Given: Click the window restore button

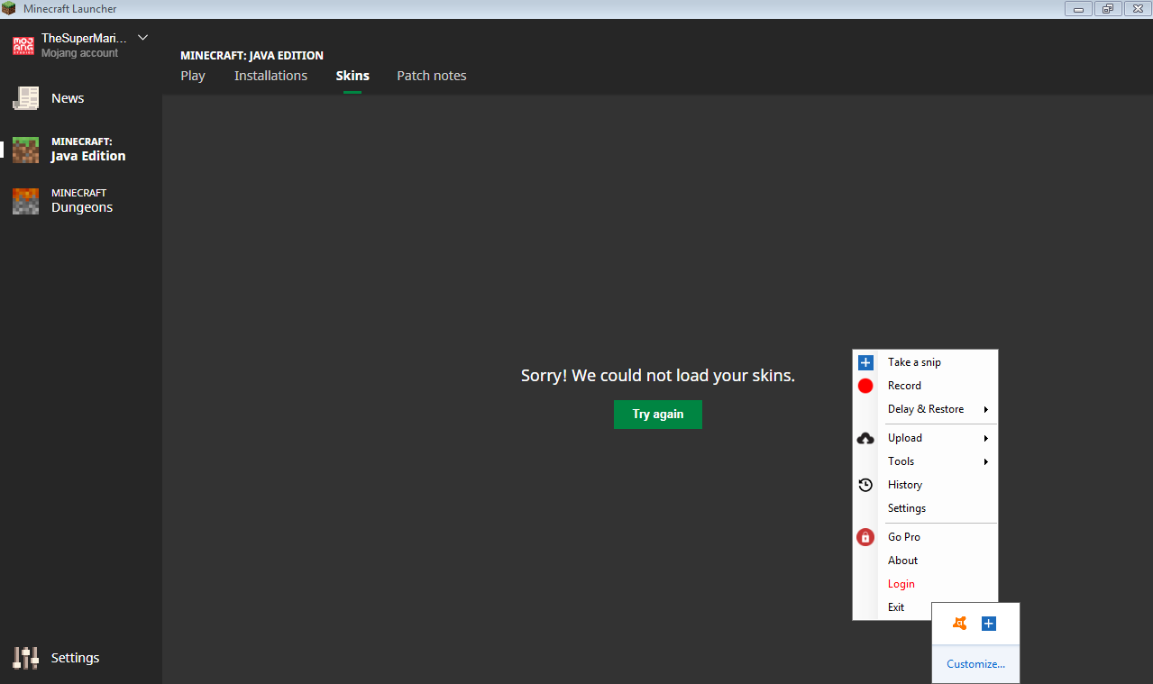Looking at the screenshot, I should [x=1108, y=9].
